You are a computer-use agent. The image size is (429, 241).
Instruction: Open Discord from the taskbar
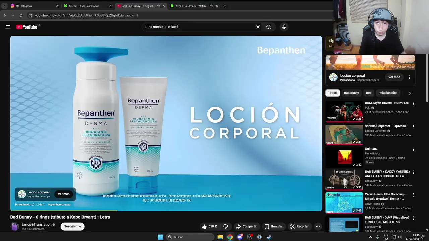coord(240,237)
